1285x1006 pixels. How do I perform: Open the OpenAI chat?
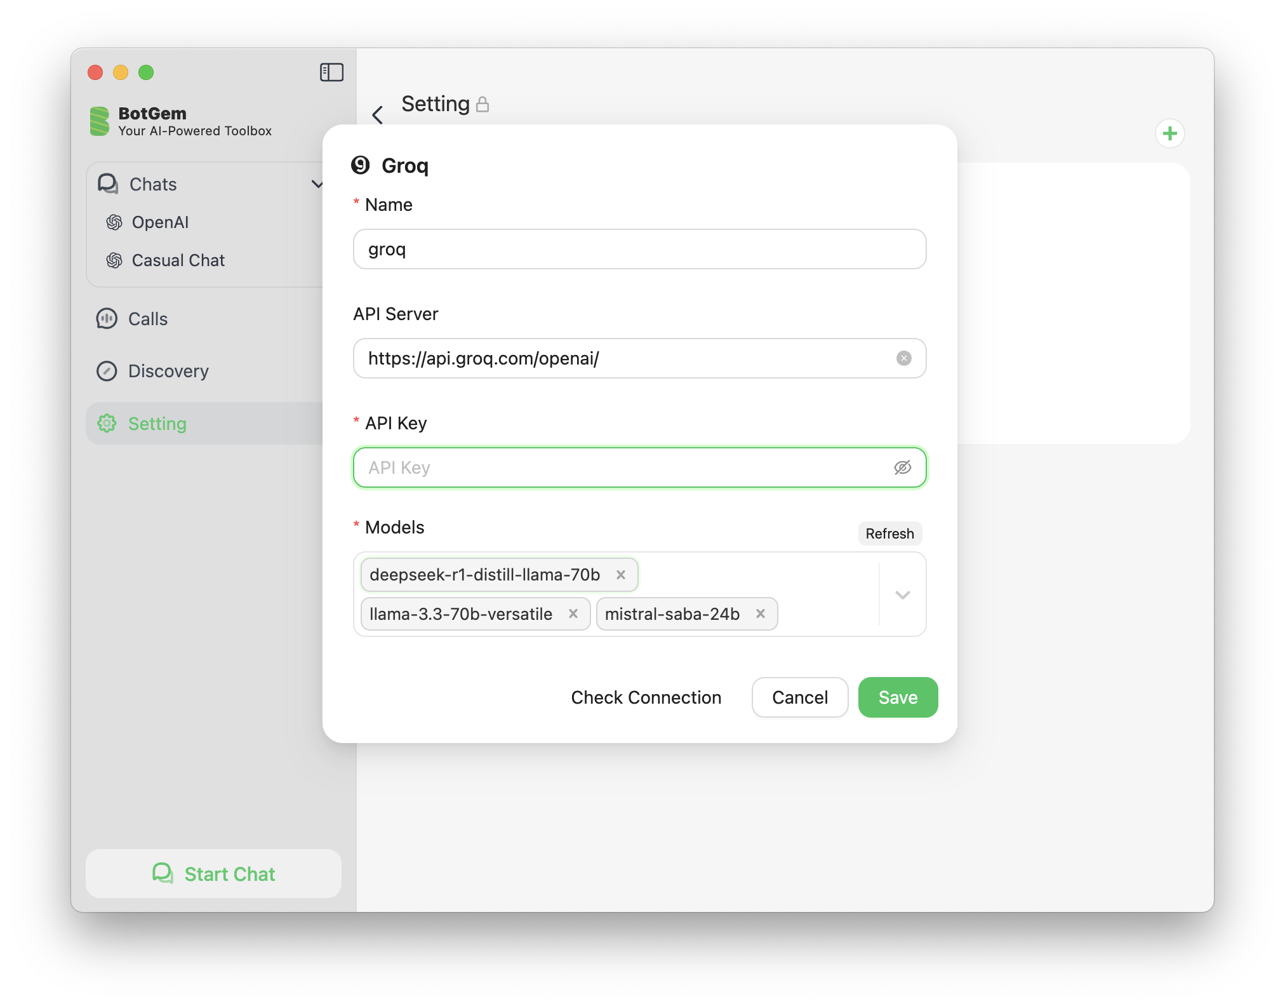(x=160, y=222)
